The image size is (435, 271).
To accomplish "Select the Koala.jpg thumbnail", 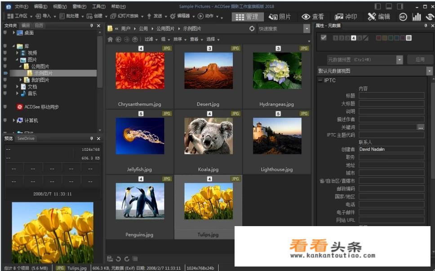I will coord(209,136).
